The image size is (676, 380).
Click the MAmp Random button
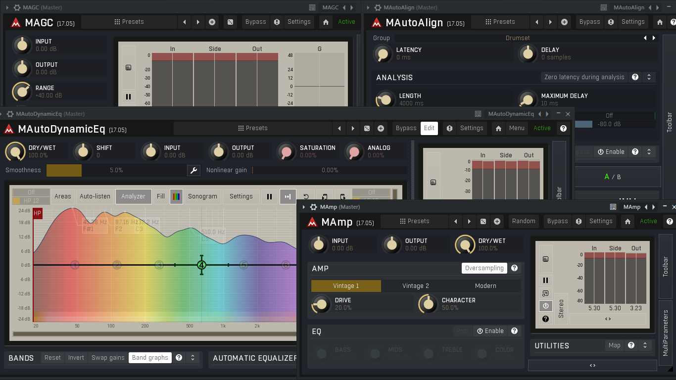click(524, 221)
